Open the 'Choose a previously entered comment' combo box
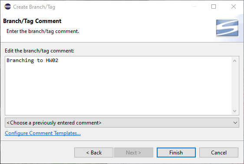 coord(122,123)
